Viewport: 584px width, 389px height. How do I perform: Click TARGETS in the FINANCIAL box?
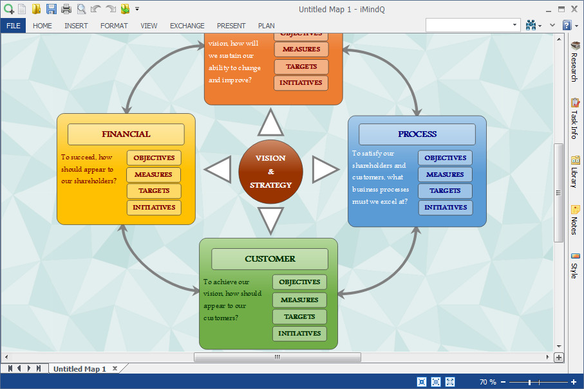(154, 191)
